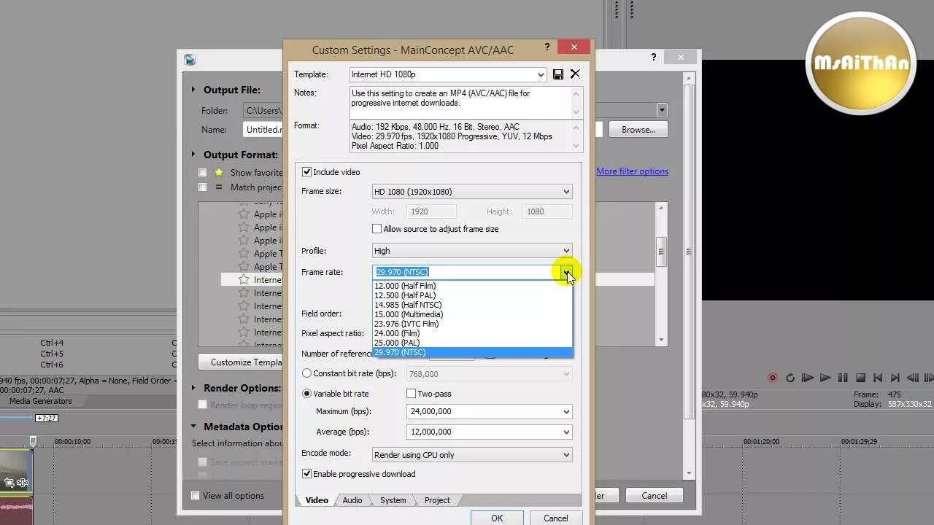
Task: Open Event FX icon on the timeline clip
Action: coord(23,482)
